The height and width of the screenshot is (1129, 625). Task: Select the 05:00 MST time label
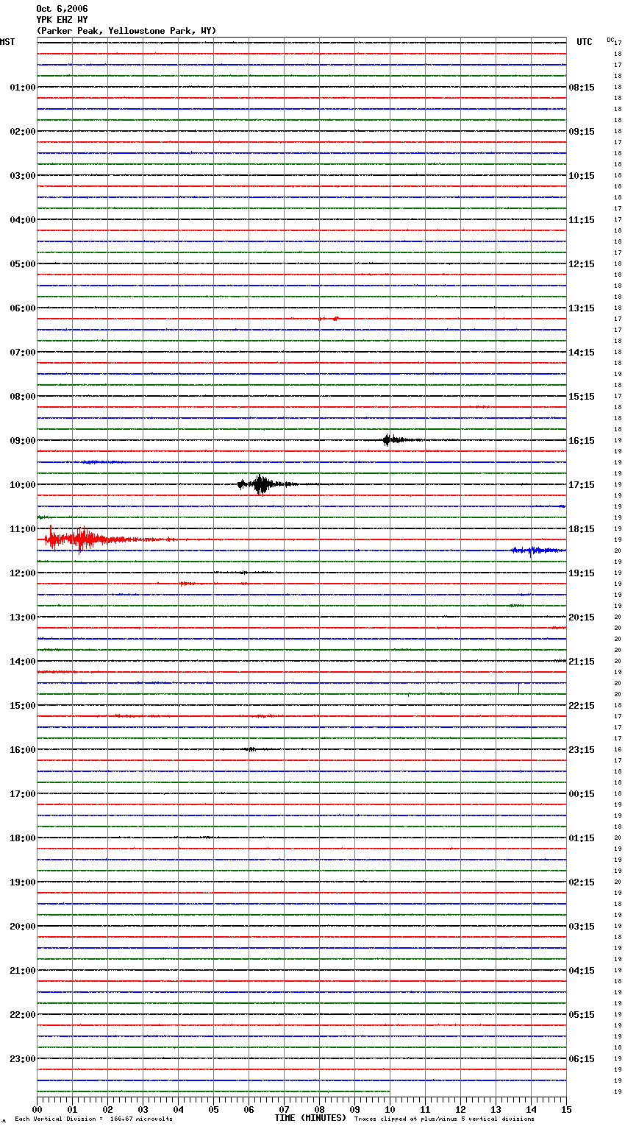[x=22, y=264]
